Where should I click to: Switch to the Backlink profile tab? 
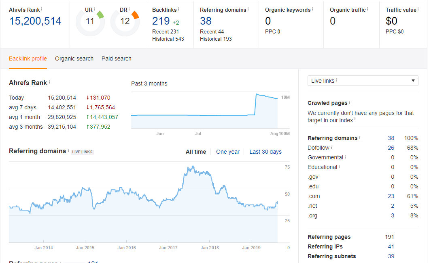point(28,58)
